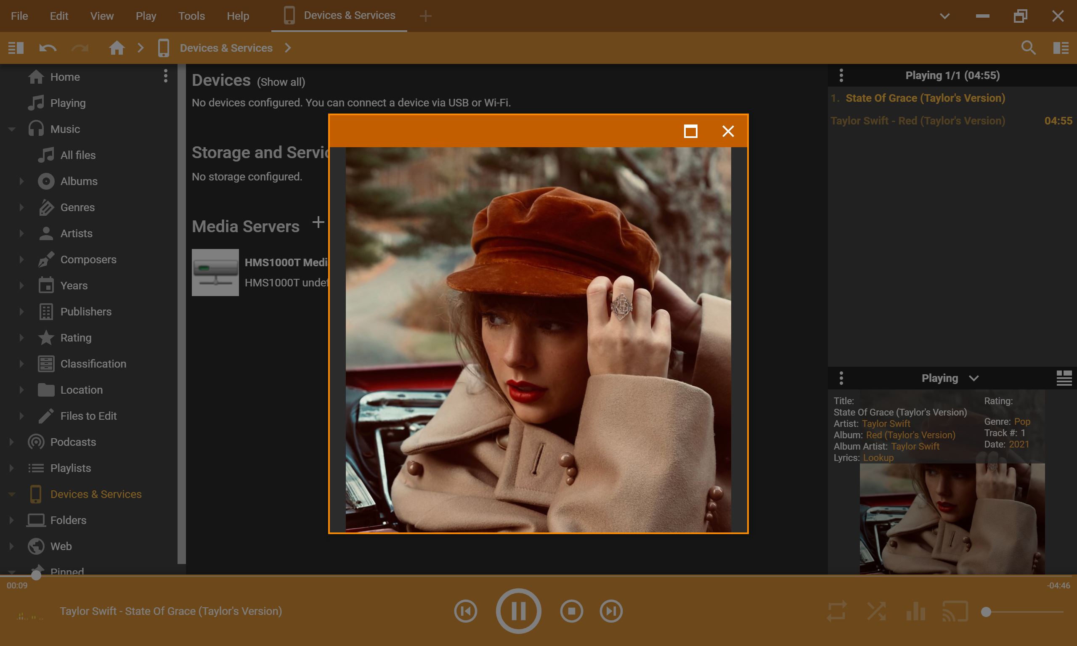Open the Tools menu
This screenshot has height=646, width=1077.
(191, 16)
